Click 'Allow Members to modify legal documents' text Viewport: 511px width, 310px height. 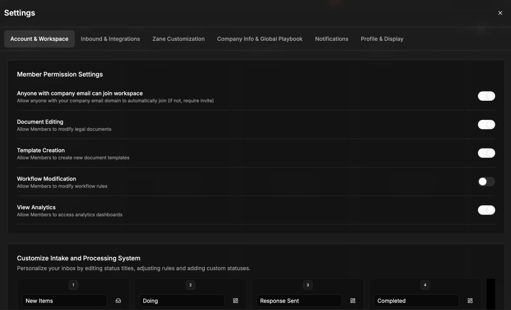click(x=64, y=129)
